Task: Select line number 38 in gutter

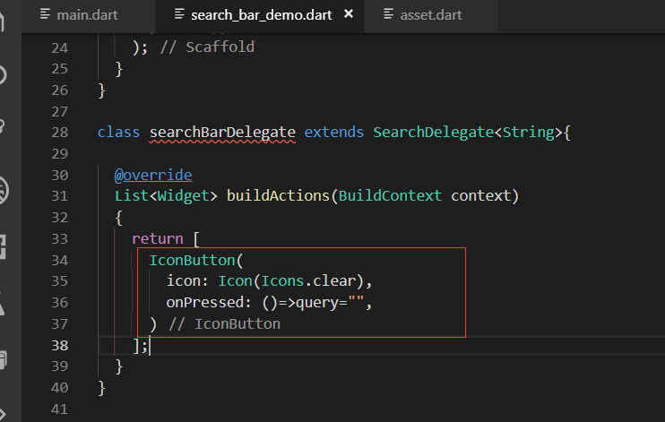Action: [x=59, y=345]
